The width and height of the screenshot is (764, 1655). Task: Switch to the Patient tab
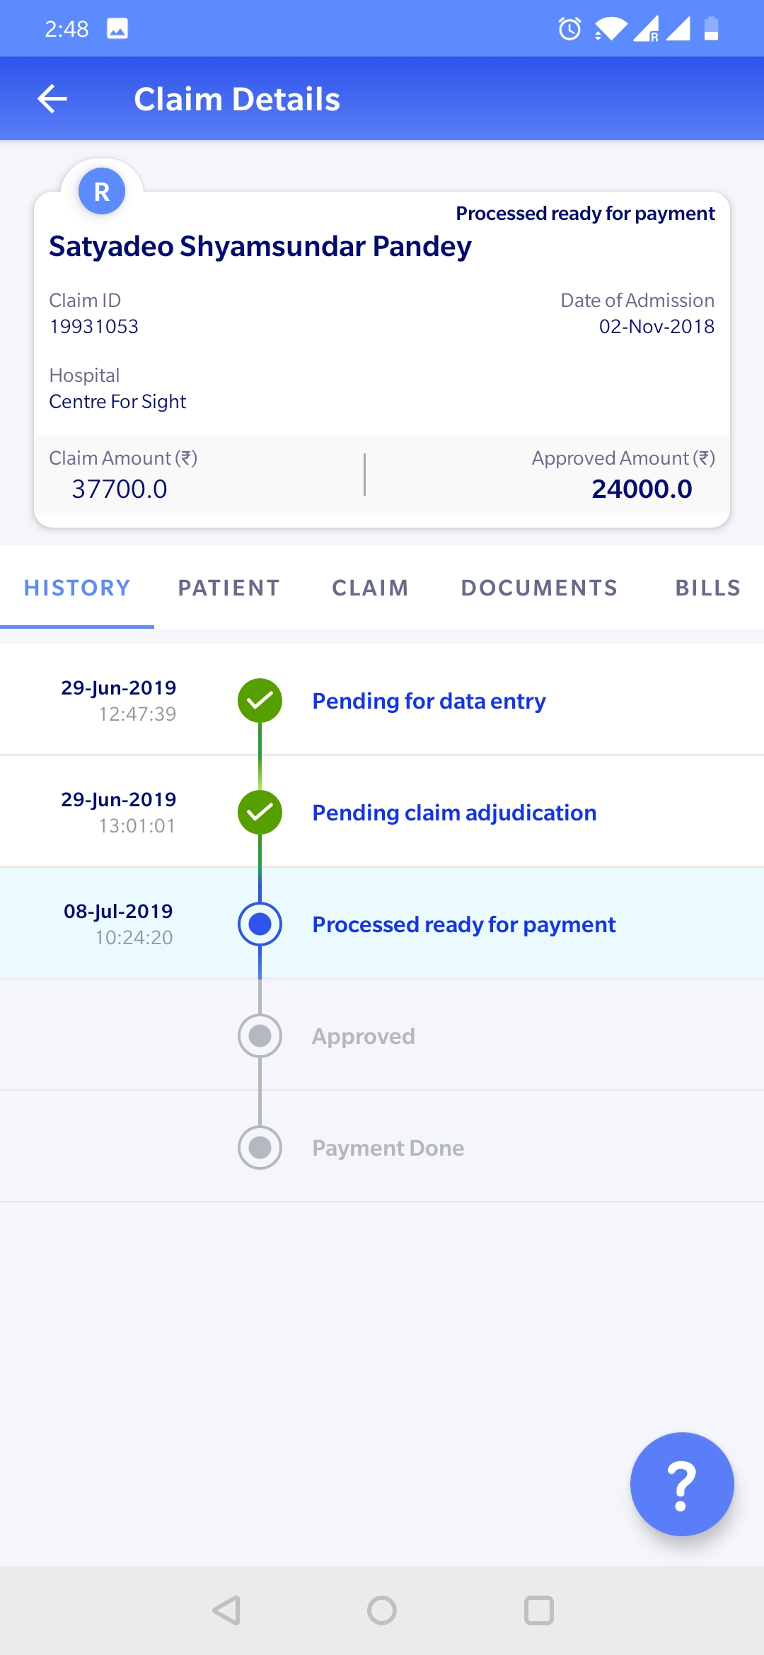click(x=228, y=588)
